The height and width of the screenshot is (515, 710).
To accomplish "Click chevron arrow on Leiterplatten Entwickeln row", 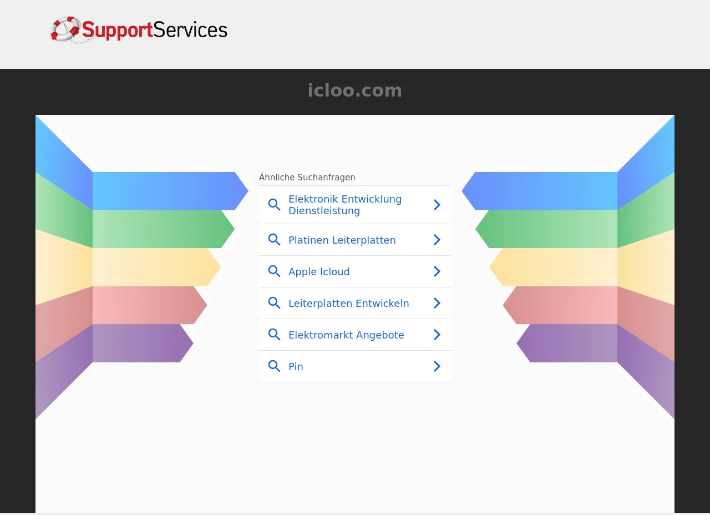I will click(437, 303).
